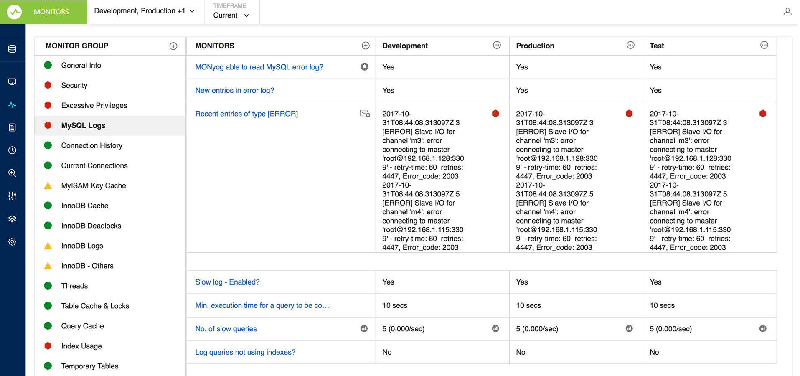The height and width of the screenshot is (376, 800).
Task: Click the settings gear sidebar icon
Action: coord(13,241)
